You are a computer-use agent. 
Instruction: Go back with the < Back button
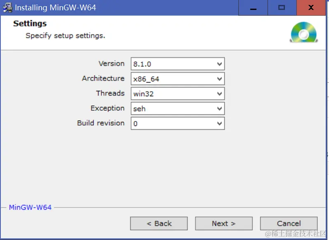point(159,223)
